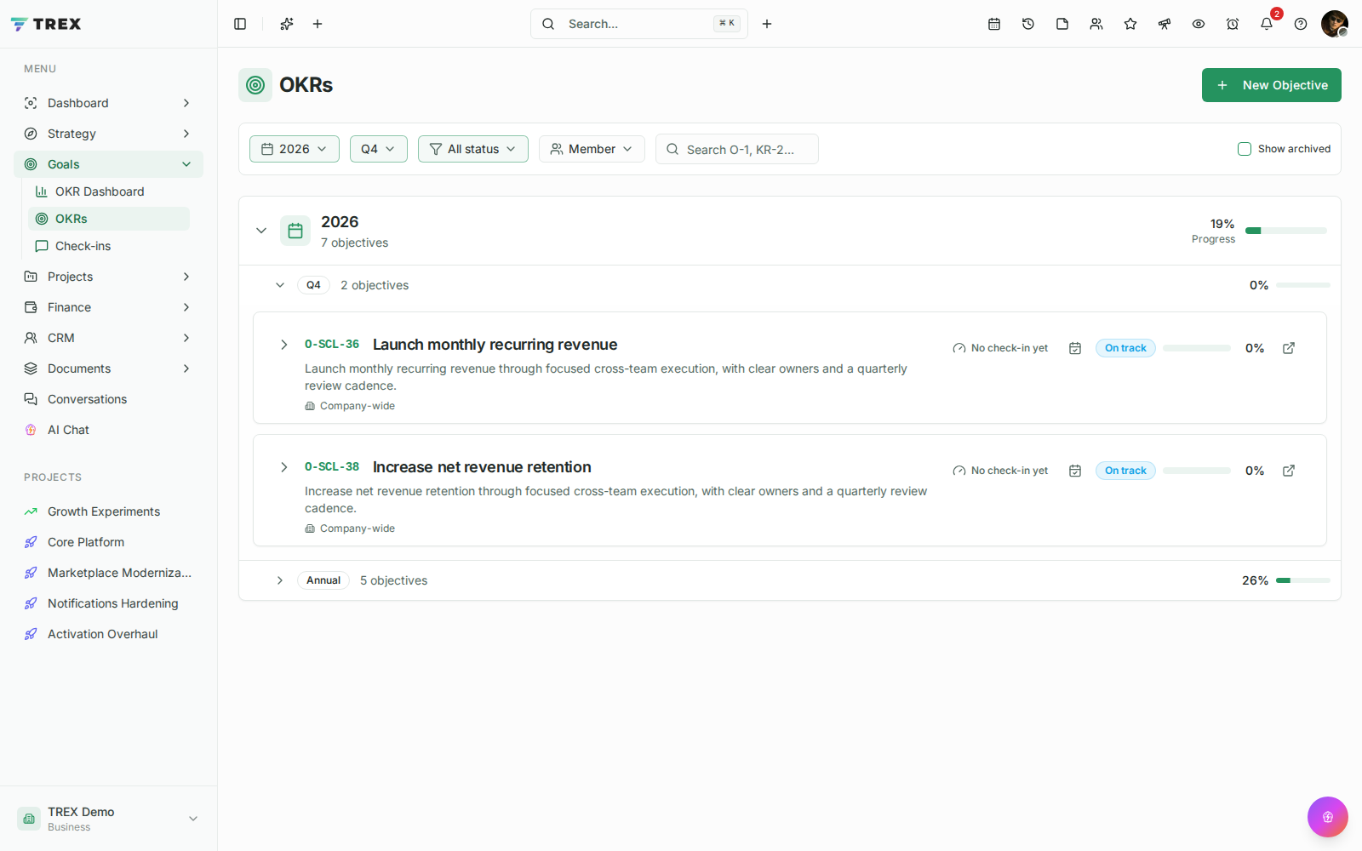The image size is (1362, 851).
Task: Click the Annual 26% progress bar
Action: coord(1303,580)
